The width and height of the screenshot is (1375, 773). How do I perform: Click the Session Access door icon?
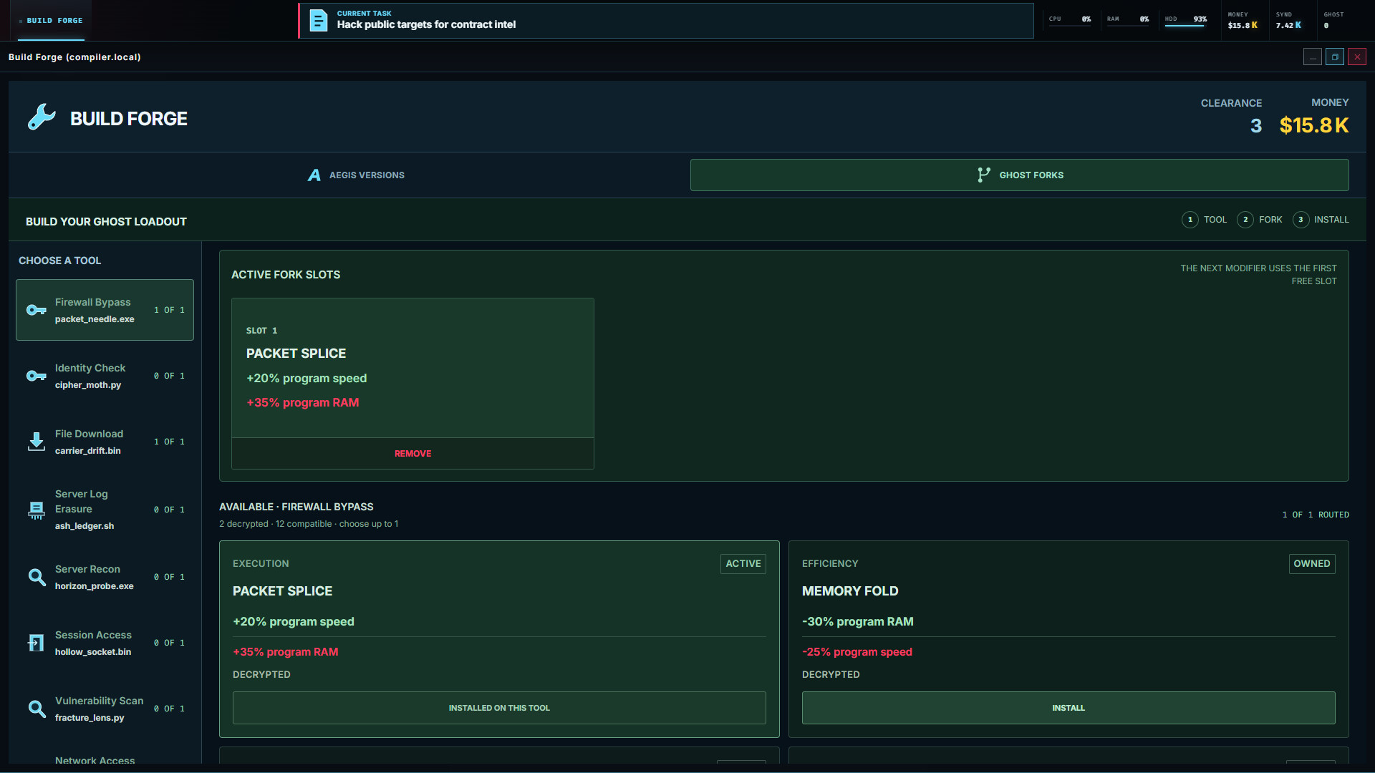point(37,643)
